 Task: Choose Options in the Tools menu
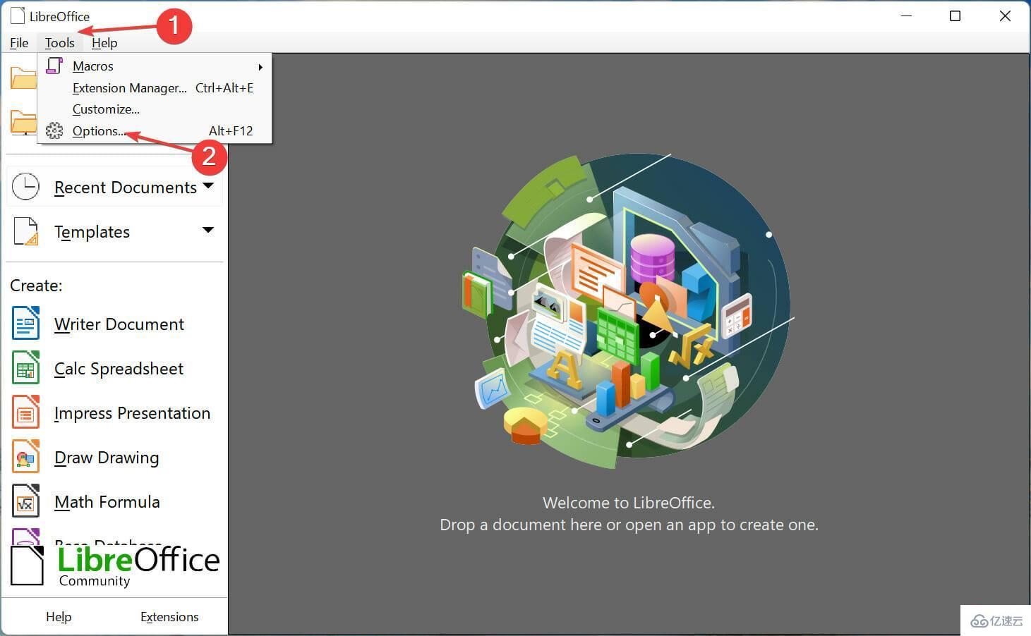point(155,131)
